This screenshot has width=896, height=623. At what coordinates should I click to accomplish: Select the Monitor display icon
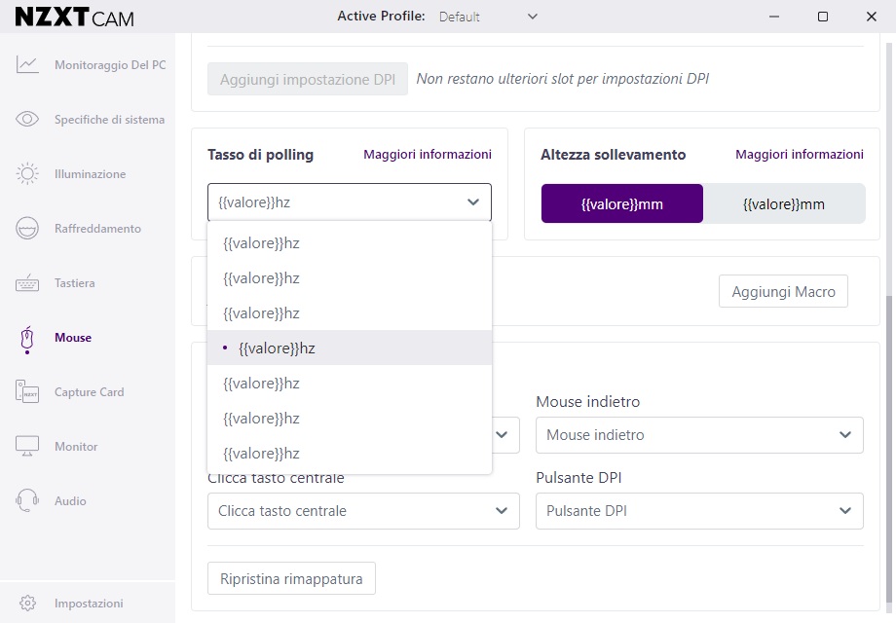(27, 446)
